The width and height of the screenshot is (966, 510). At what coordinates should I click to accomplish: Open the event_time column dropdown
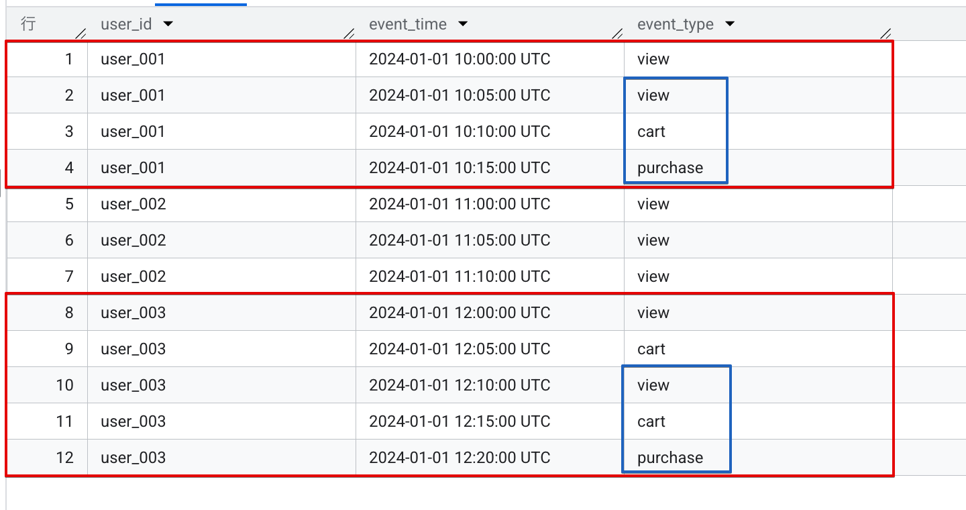point(464,24)
